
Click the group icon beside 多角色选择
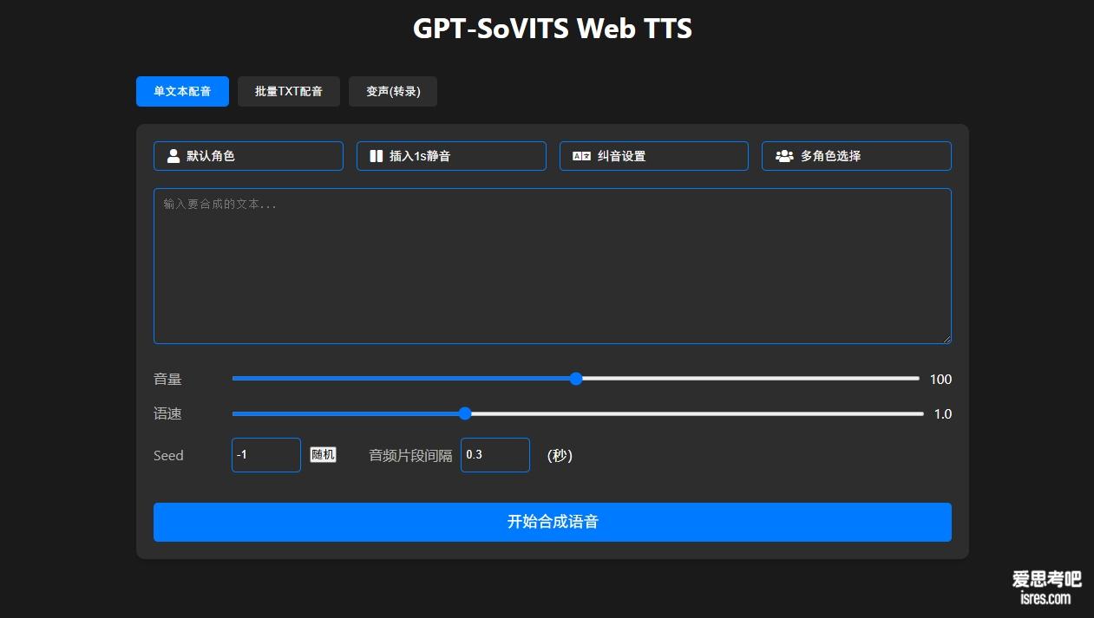click(x=784, y=156)
